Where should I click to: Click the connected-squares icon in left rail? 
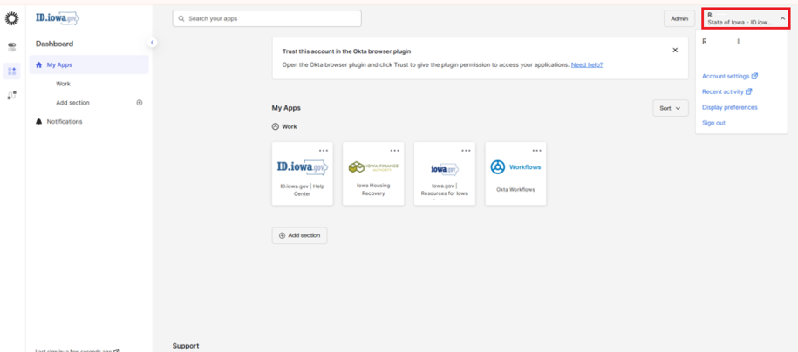[11, 95]
